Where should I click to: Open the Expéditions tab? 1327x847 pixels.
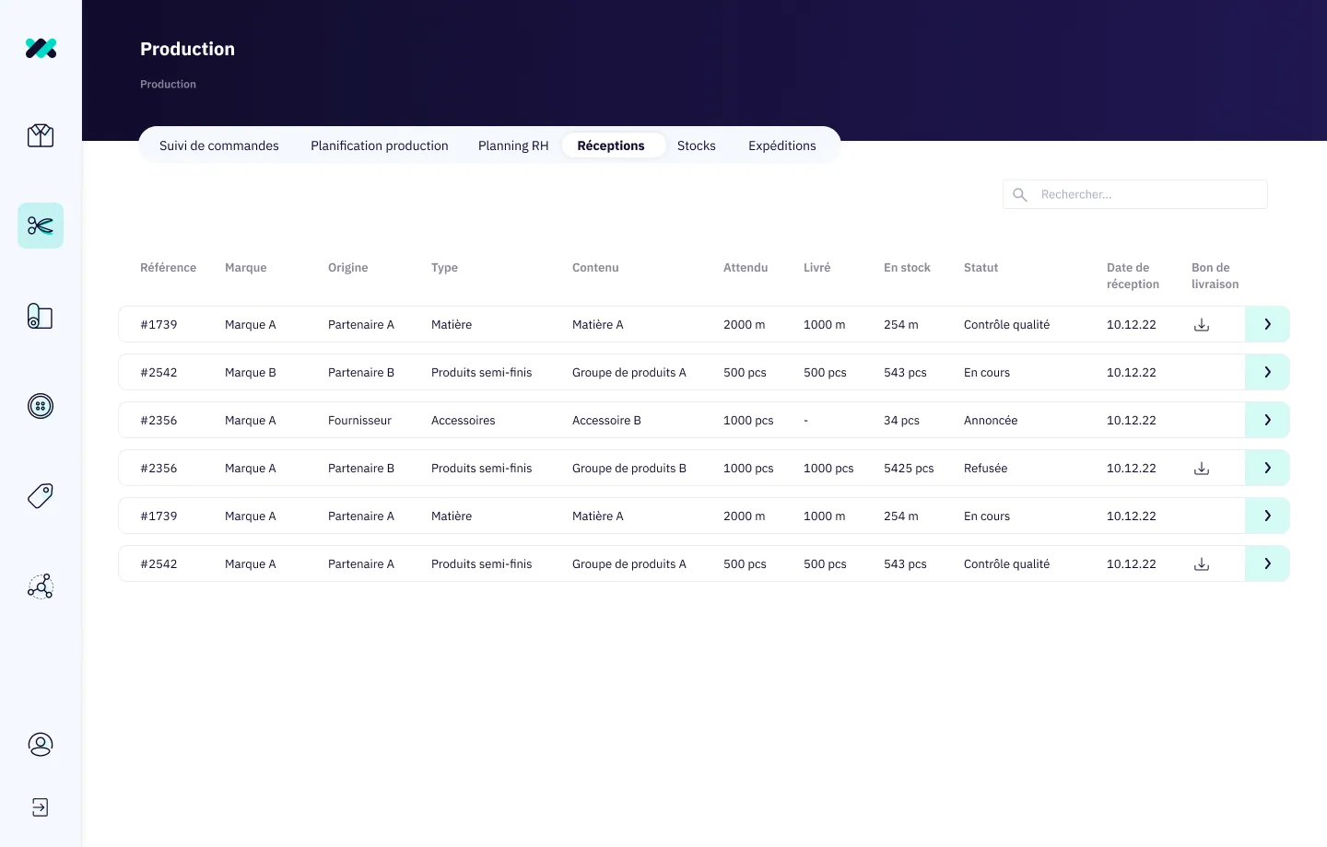click(x=782, y=145)
